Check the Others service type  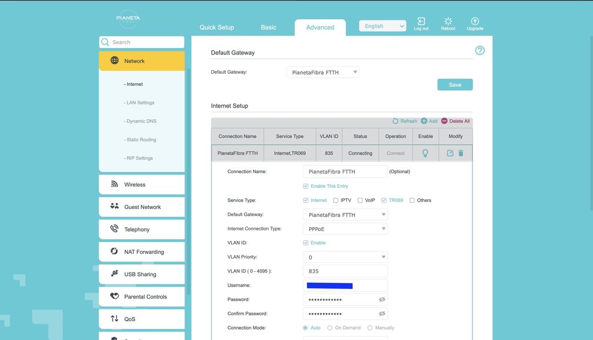click(412, 200)
